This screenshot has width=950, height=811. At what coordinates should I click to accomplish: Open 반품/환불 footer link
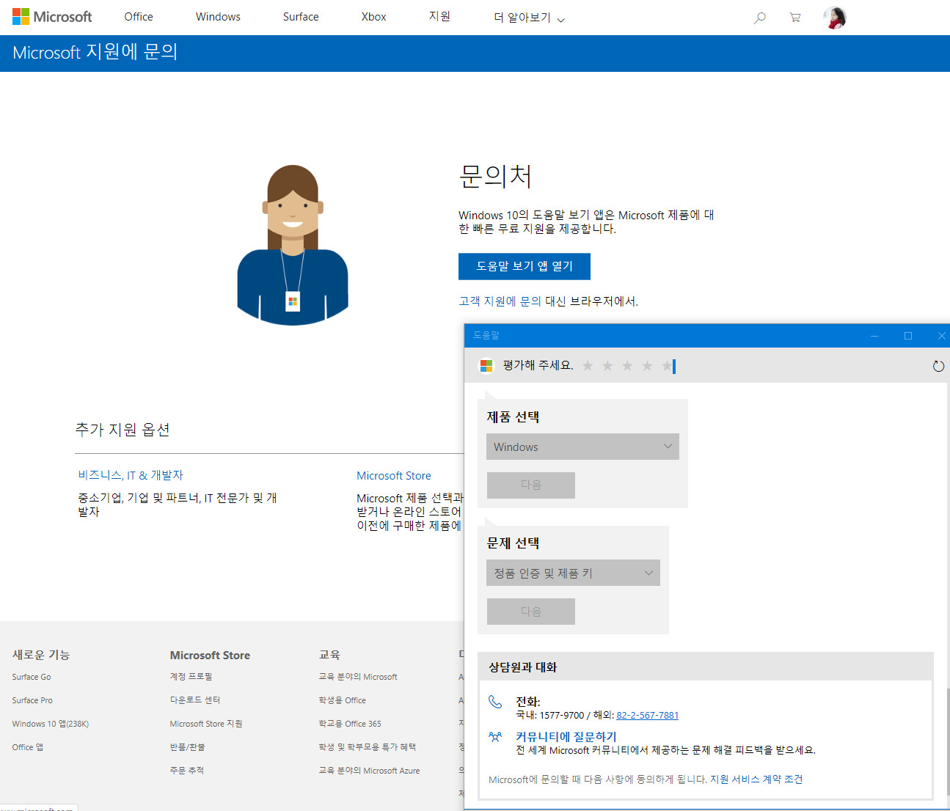(188, 747)
